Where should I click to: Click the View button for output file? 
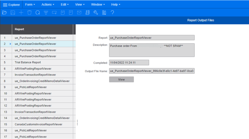121,79
